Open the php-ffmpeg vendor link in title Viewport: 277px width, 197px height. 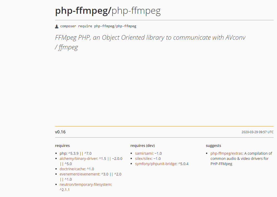83,11
